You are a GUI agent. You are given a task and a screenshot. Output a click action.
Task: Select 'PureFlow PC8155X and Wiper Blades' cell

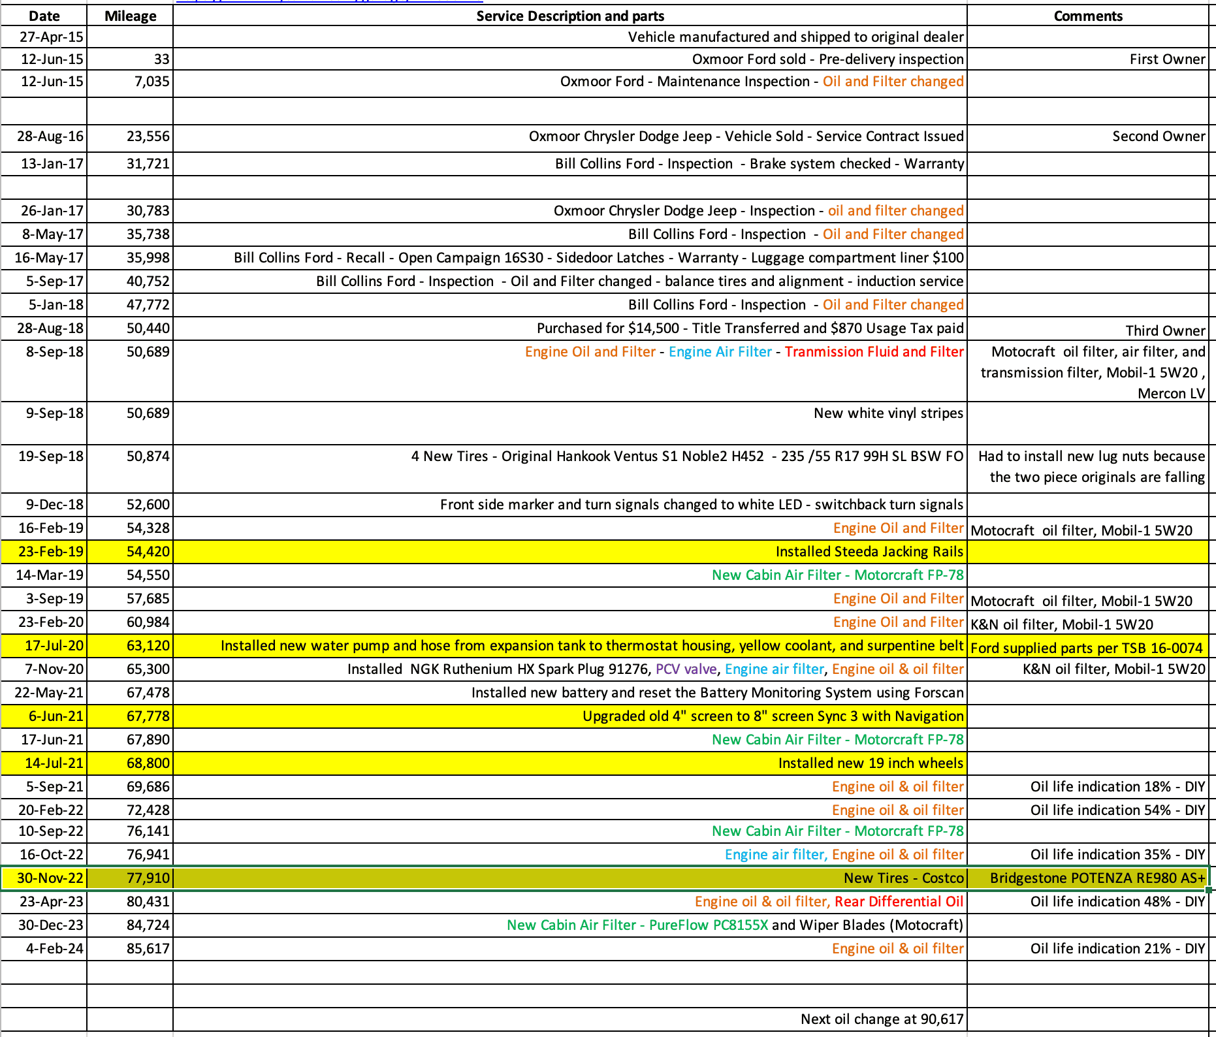click(x=570, y=925)
